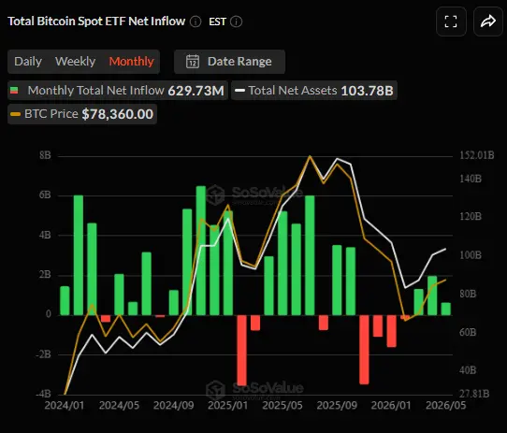Select the Monthly tab
This screenshot has width=507, height=433.
[131, 62]
